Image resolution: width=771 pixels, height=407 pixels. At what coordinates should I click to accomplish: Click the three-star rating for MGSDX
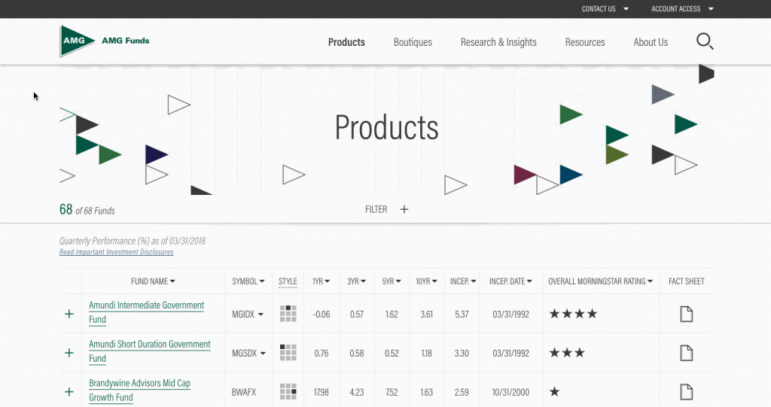pyautogui.click(x=567, y=352)
